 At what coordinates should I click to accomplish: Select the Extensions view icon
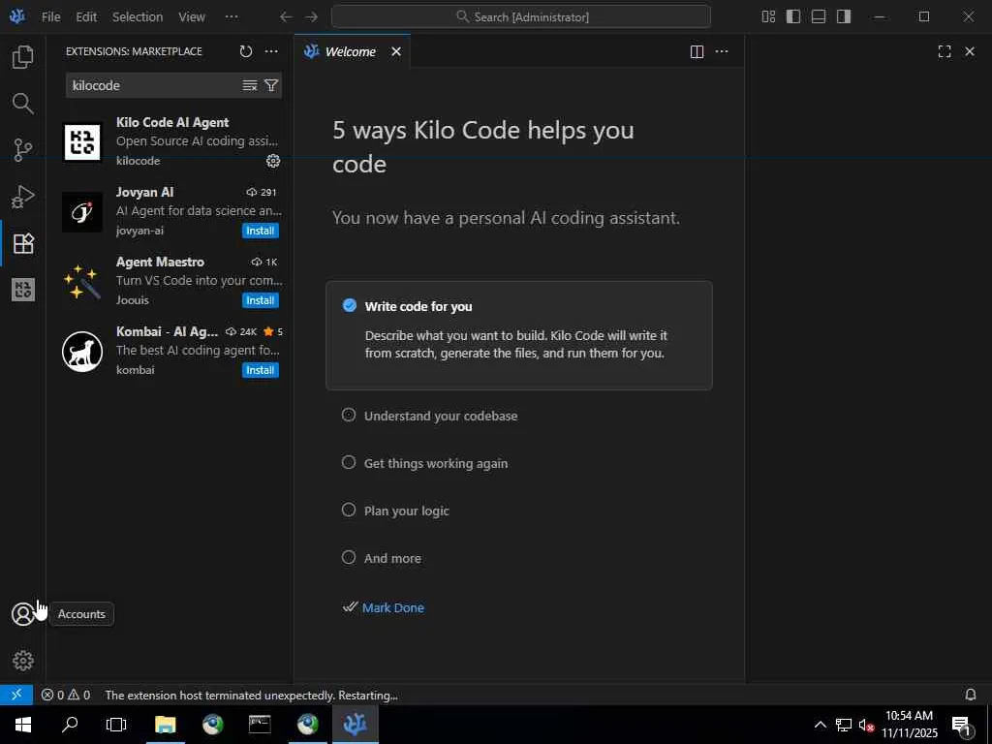point(23,243)
